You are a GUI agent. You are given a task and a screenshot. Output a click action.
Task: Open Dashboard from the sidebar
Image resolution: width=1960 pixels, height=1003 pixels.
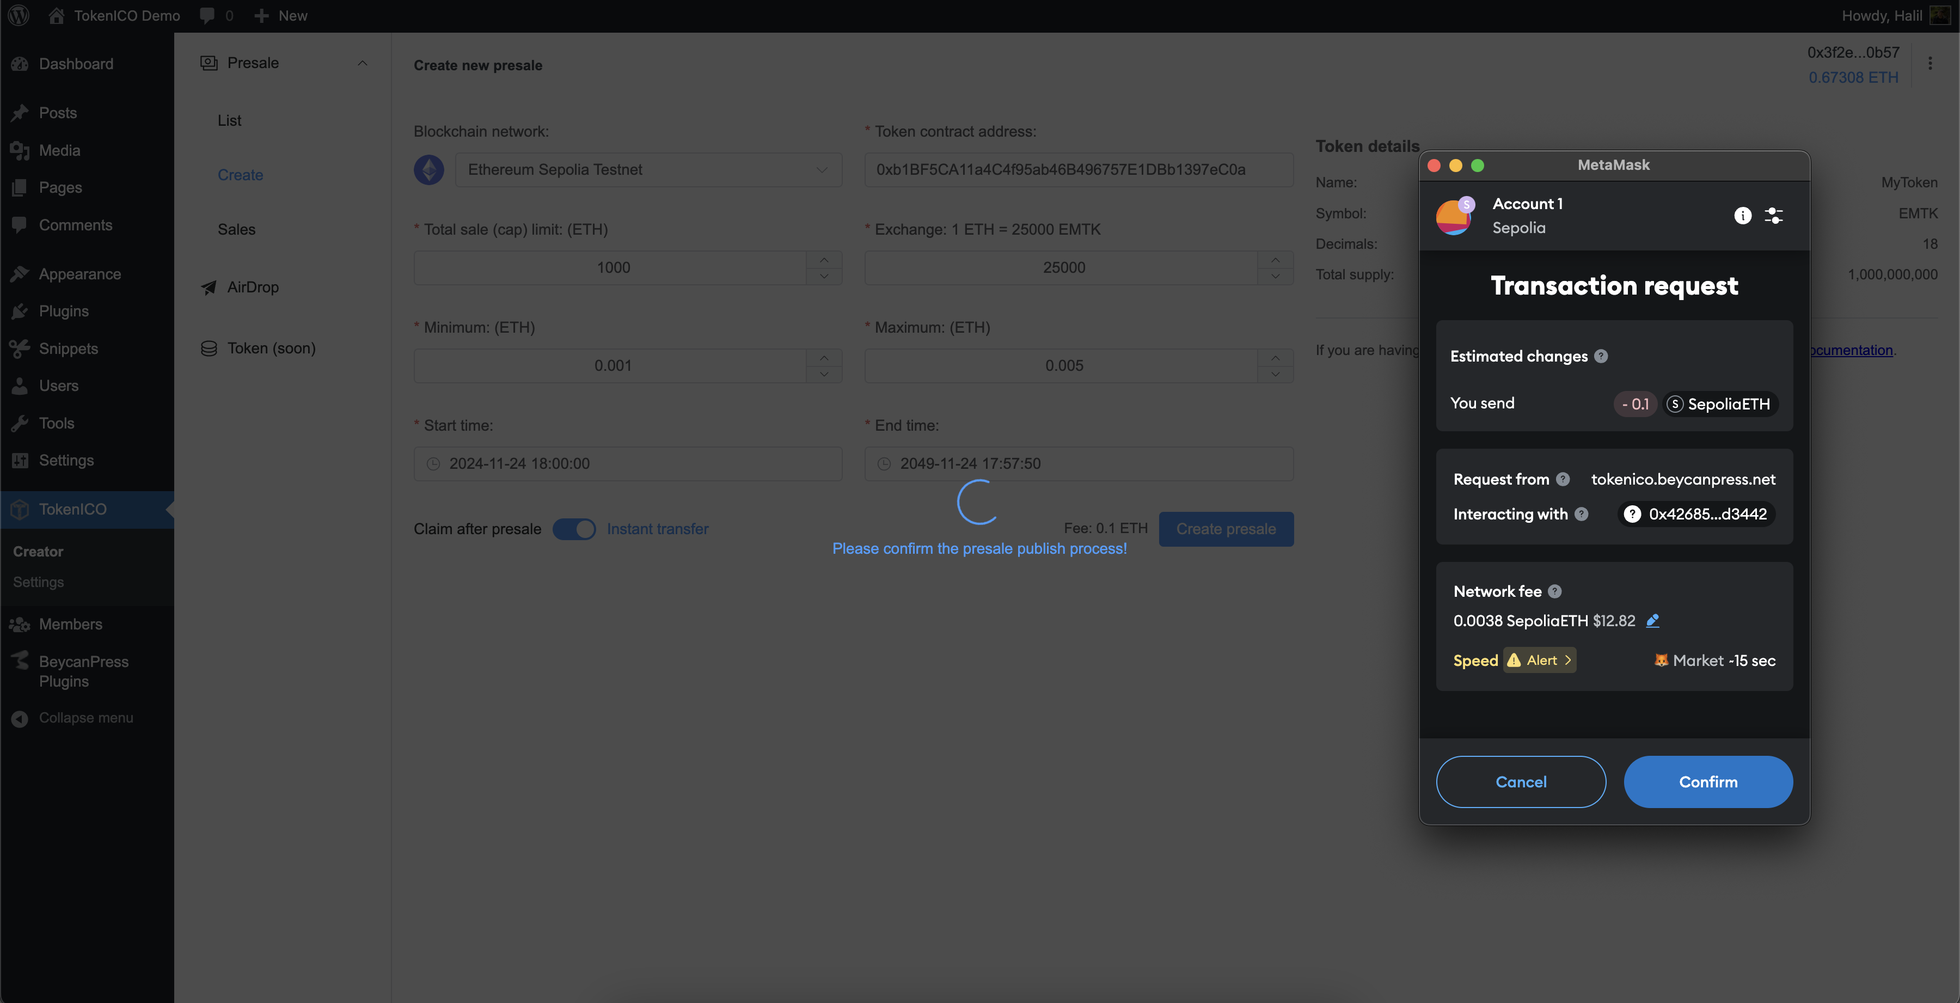pos(76,64)
